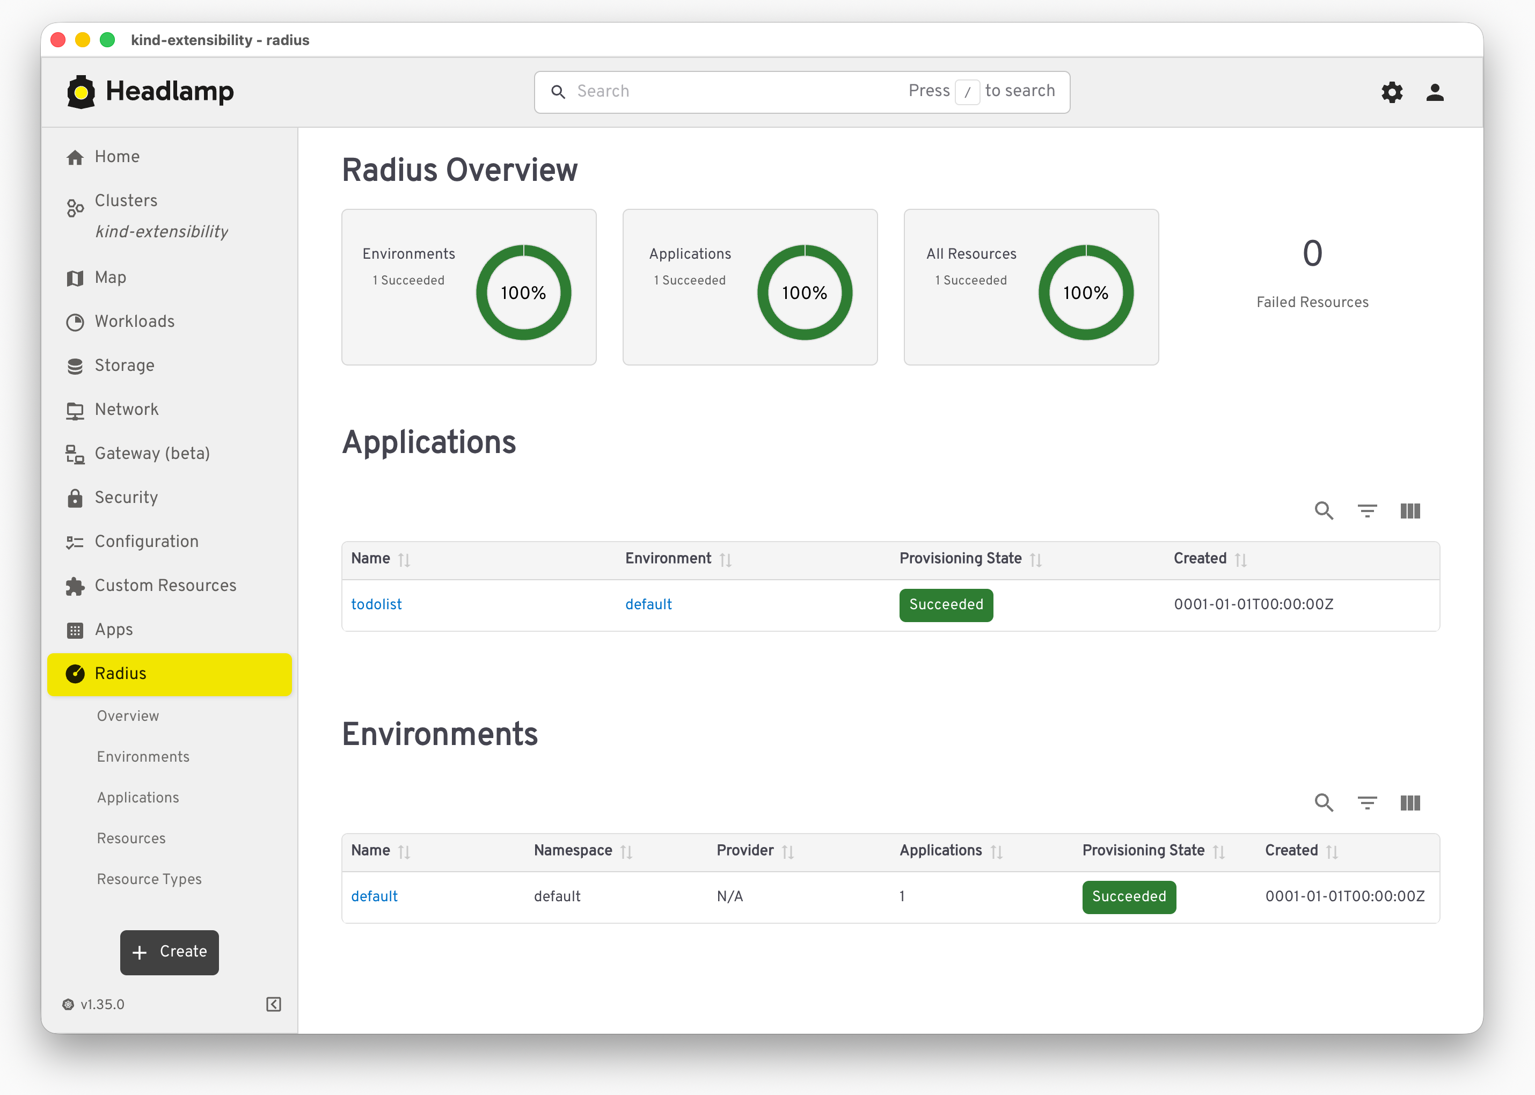This screenshot has height=1095, width=1535.
Task: Click the Custom Resources puzzle icon
Action: (x=75, y=587)
